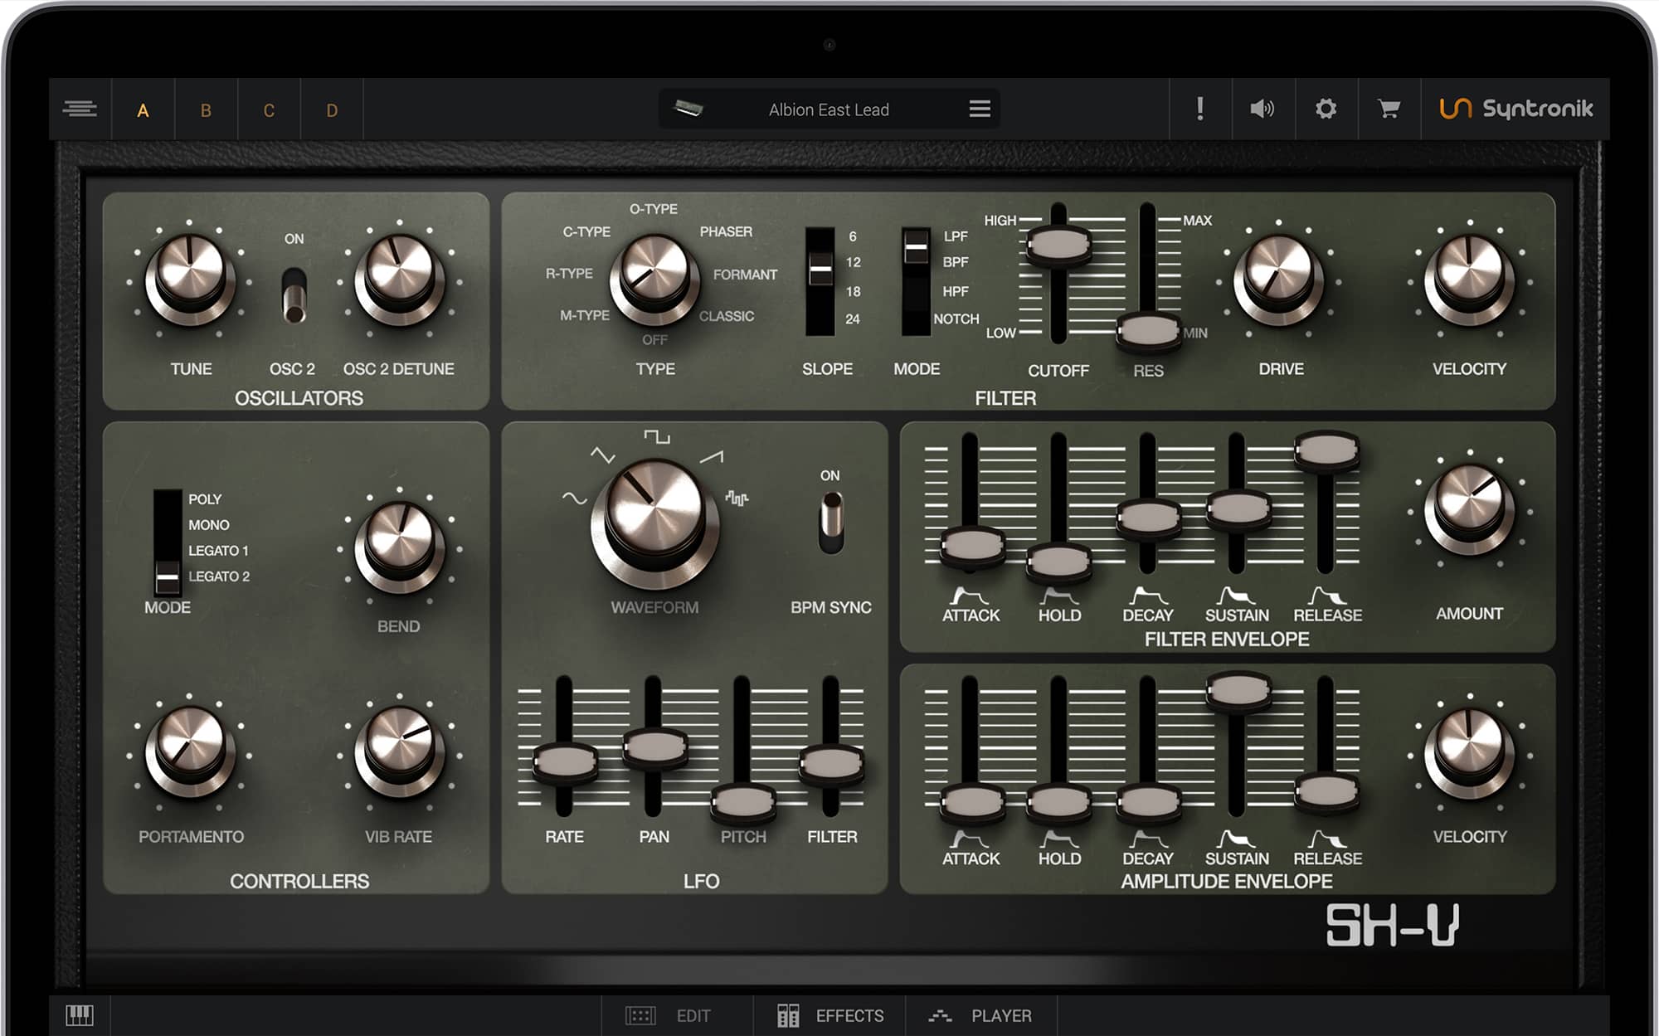
Task: Choose NOTCH filter mode
Action: (956, 319)
